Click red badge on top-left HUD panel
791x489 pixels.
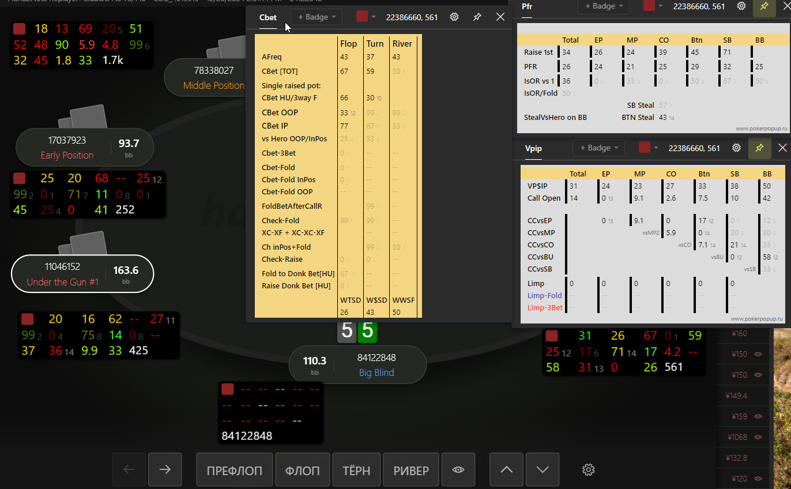tap(20, 29)
